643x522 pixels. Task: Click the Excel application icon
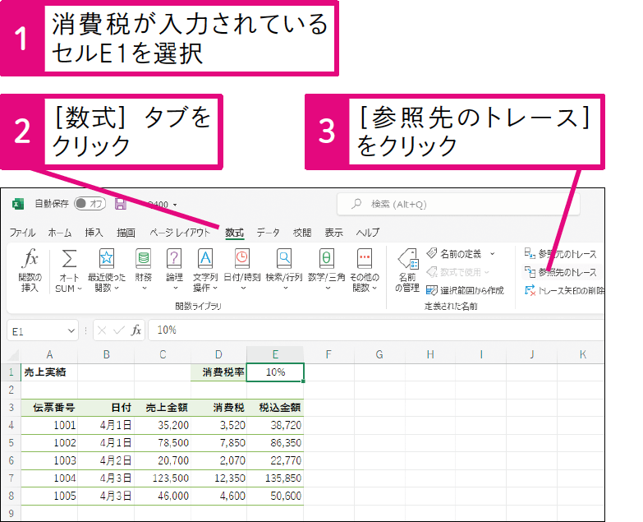pyautogui.click(x=17, y=204)
